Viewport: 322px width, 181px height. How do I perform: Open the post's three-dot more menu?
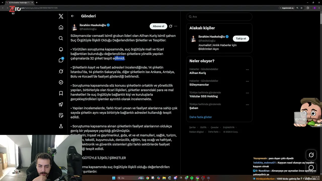tap(176, 26)
